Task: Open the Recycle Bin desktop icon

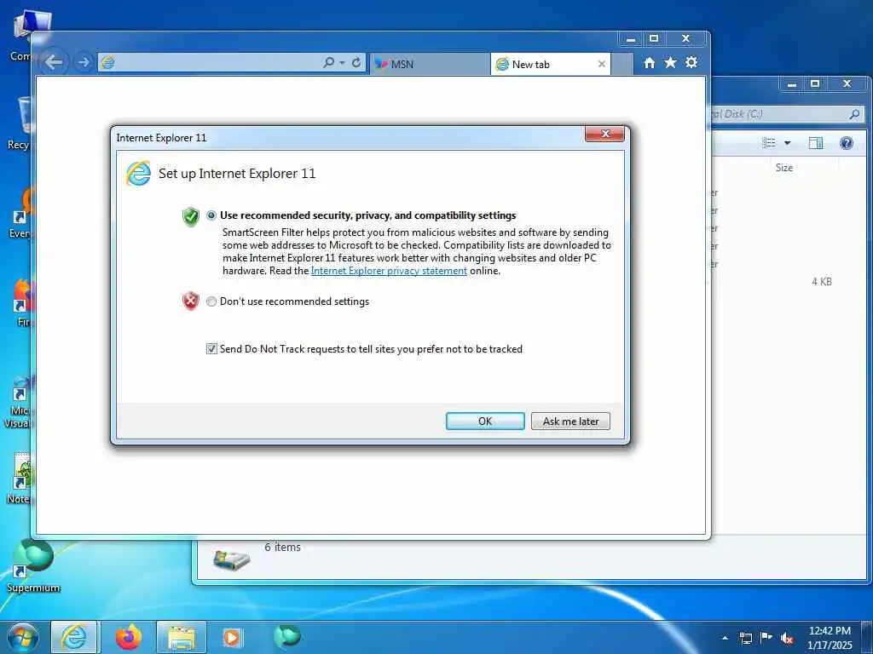Action: click(x=21, y=123)
